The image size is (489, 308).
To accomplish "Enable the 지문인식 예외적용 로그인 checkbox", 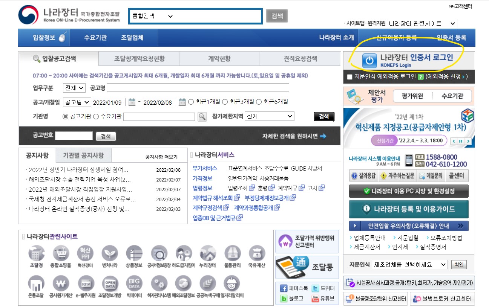I will click(350, 77).
